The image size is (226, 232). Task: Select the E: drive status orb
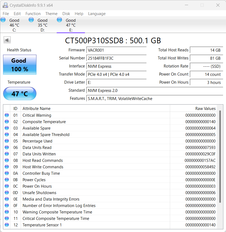59,20
